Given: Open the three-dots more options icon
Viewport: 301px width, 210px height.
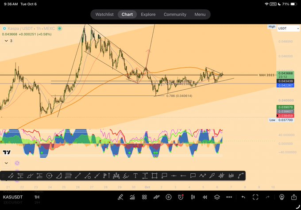Looking at the screenshot, I should (x=229, y=197).
